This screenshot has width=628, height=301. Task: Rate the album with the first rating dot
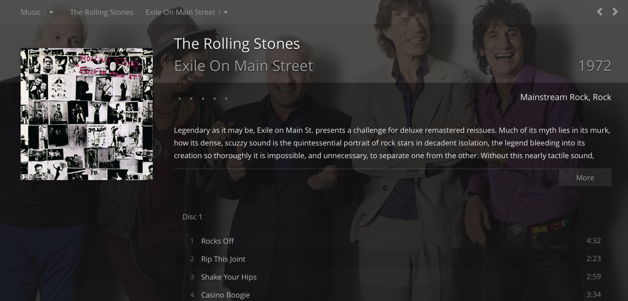point(180,99)
